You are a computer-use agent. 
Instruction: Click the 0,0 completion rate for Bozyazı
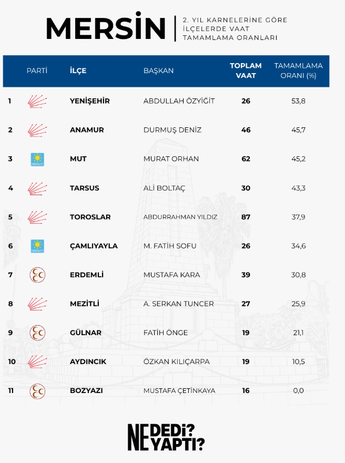coord(298,390)
